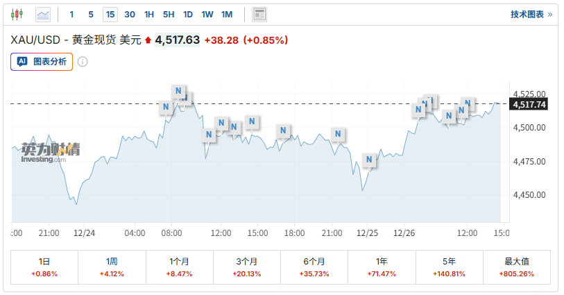Switch to the 1个月 period tab

click(x=179, y=268)
